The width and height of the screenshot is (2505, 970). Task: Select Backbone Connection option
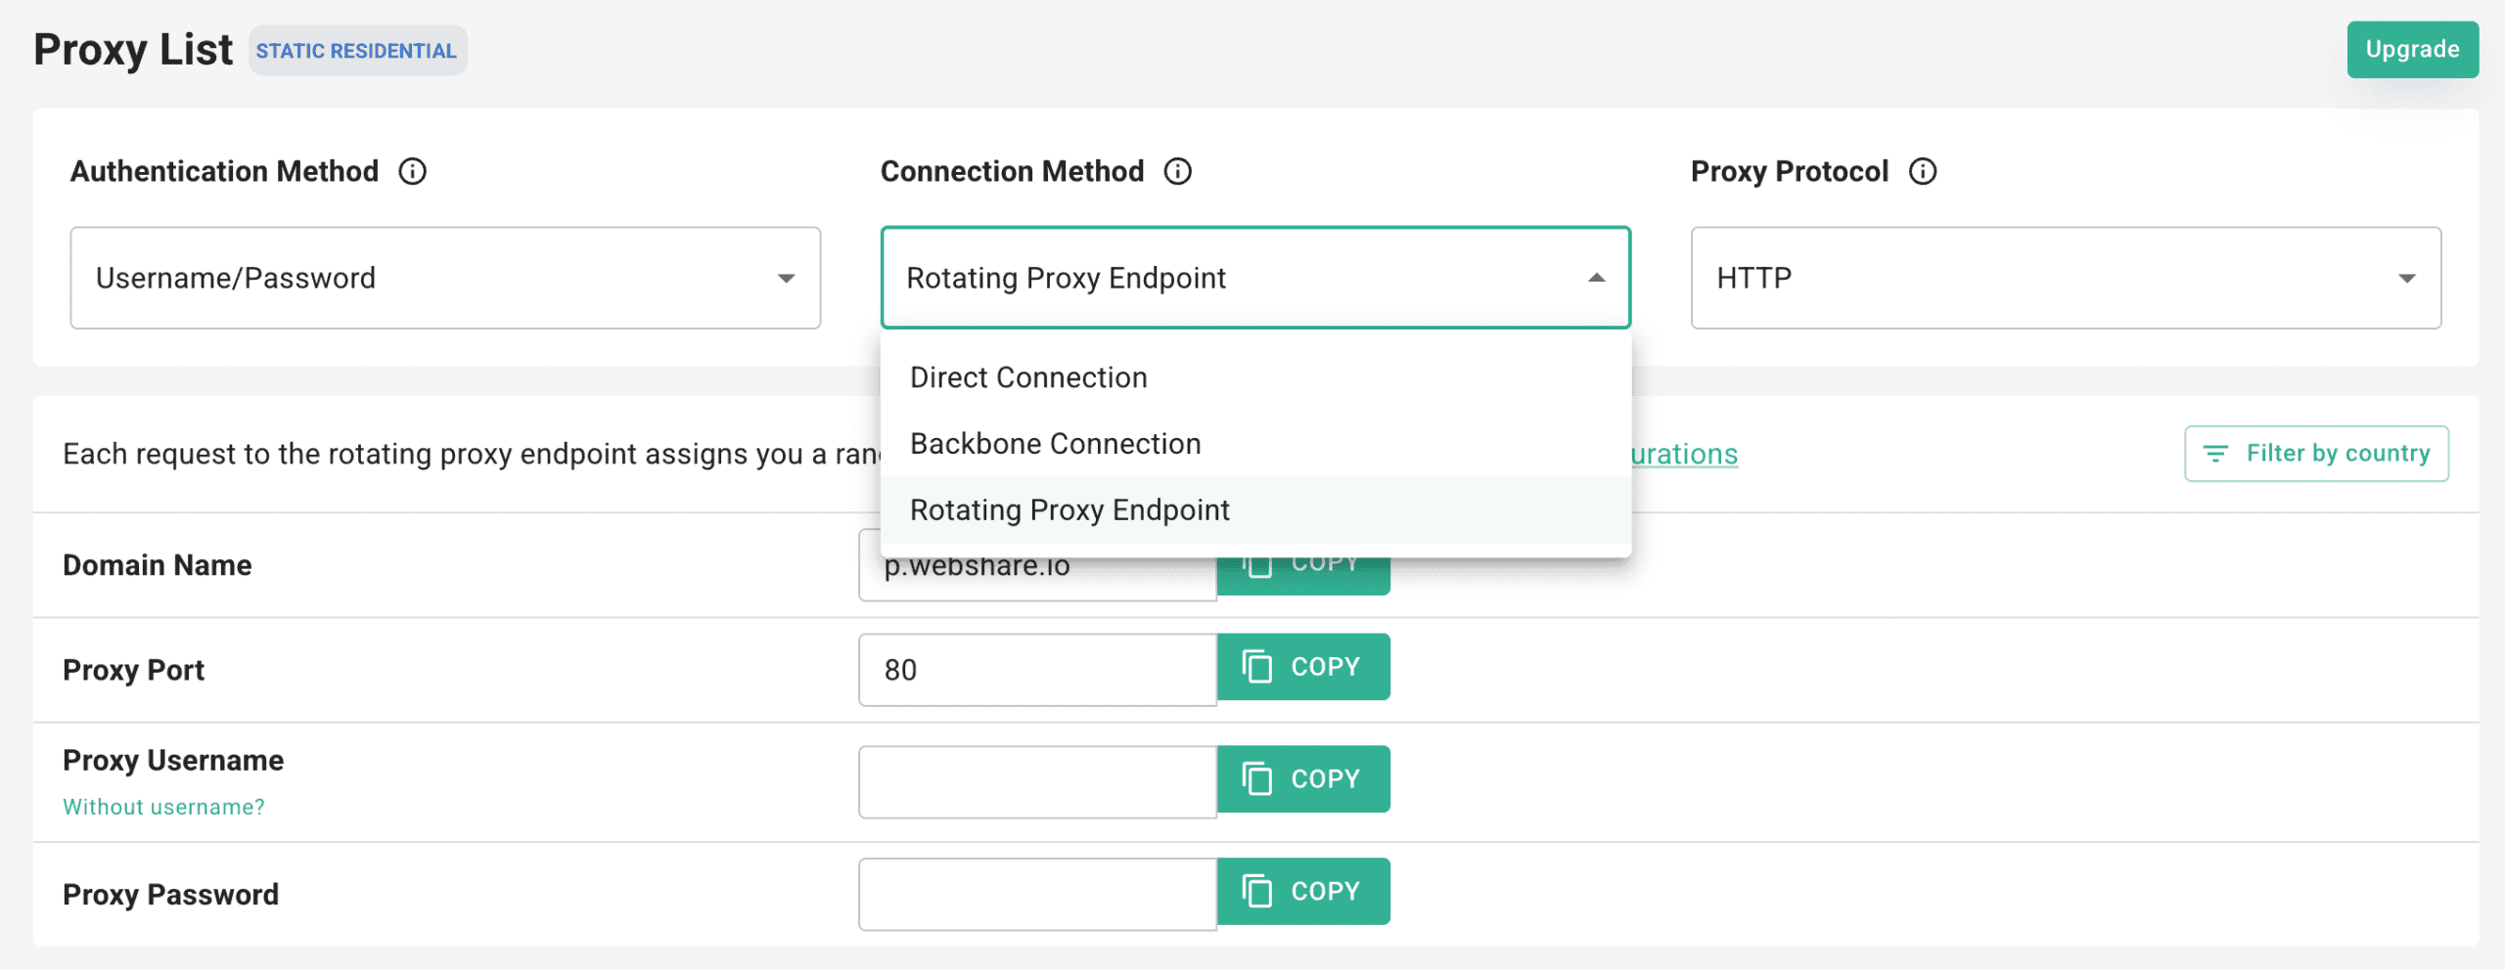[1255, 444]
